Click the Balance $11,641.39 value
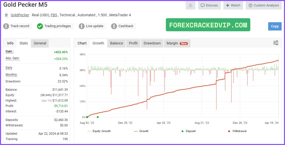Image resolution: width=285 pixels, height=145 pixels. 60,90
